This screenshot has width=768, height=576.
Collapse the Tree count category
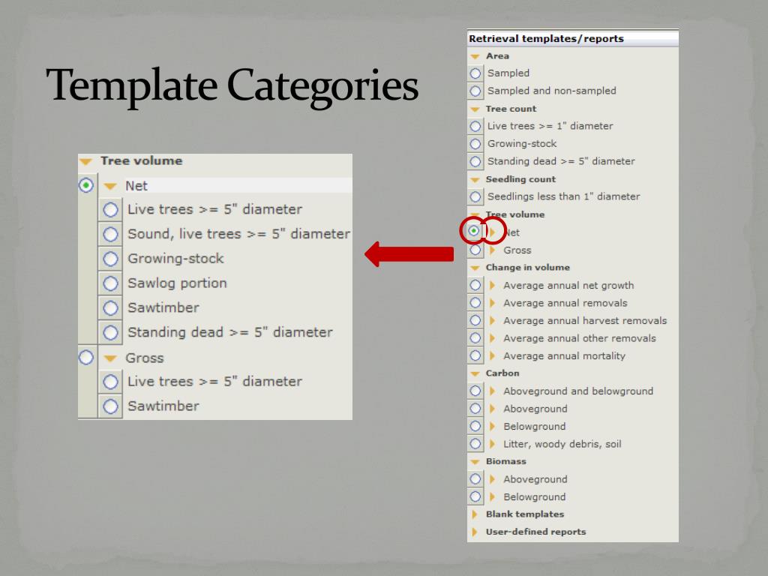pyautogui.click(x=475, y=109)
